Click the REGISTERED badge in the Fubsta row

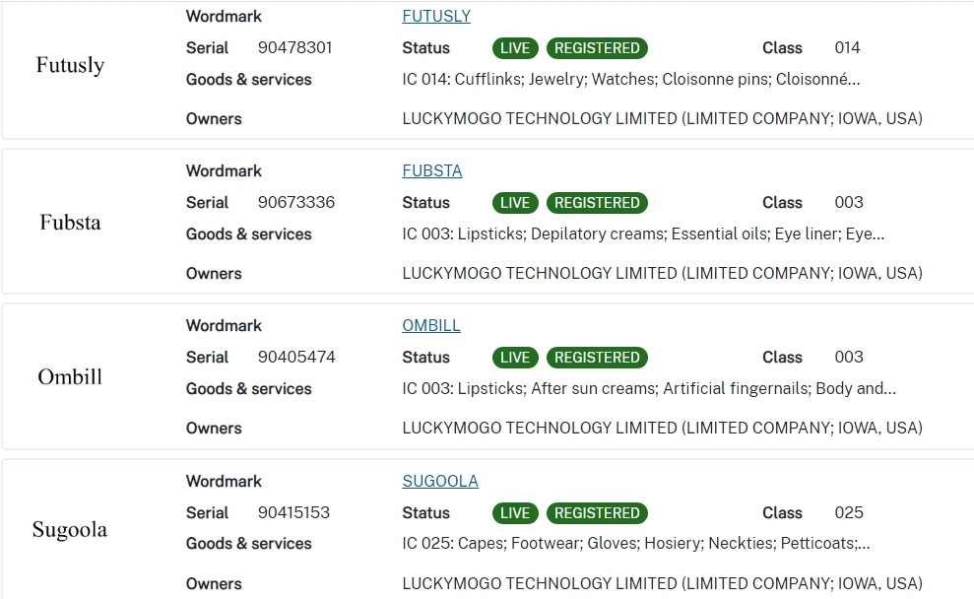point(597,203)
